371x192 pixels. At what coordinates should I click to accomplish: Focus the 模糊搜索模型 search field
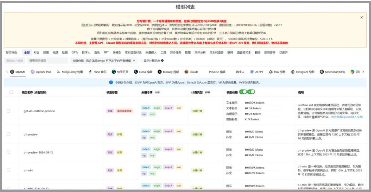click(48, 61)
